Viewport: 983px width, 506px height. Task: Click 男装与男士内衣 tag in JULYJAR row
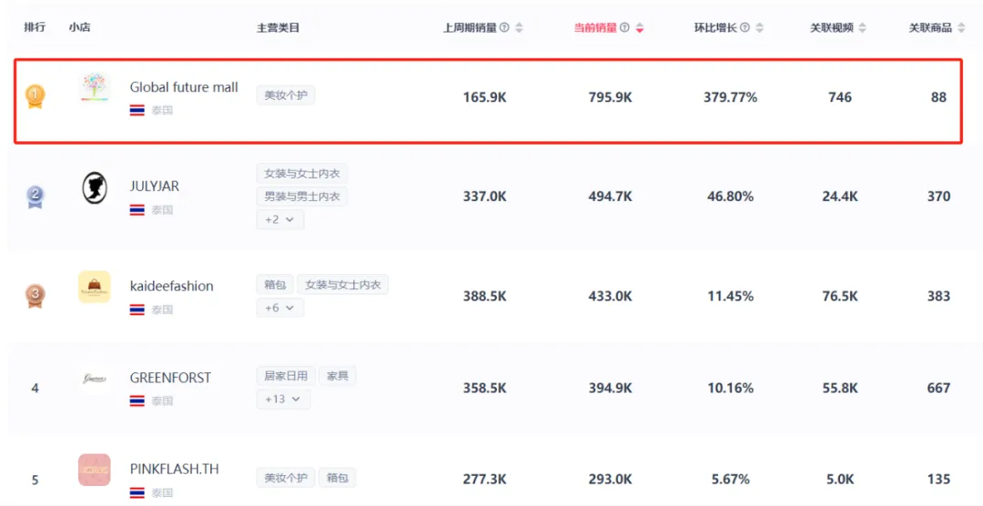[x=302, y=197]
